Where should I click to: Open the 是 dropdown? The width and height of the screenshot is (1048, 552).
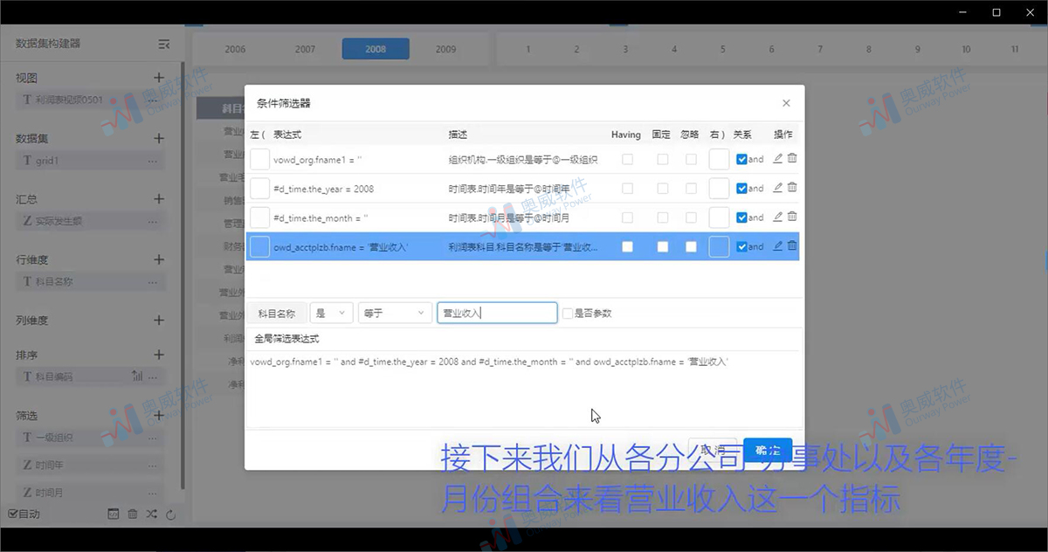(331, 313)
